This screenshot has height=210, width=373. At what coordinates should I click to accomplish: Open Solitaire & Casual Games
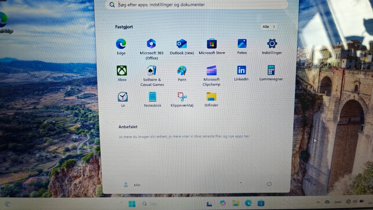coord(152,76)
